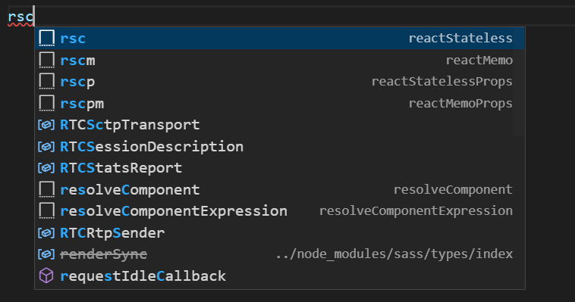The image size is (575, 302).
Task: Choose requestIdleCallback from the completion list
Action: (280, 276)
